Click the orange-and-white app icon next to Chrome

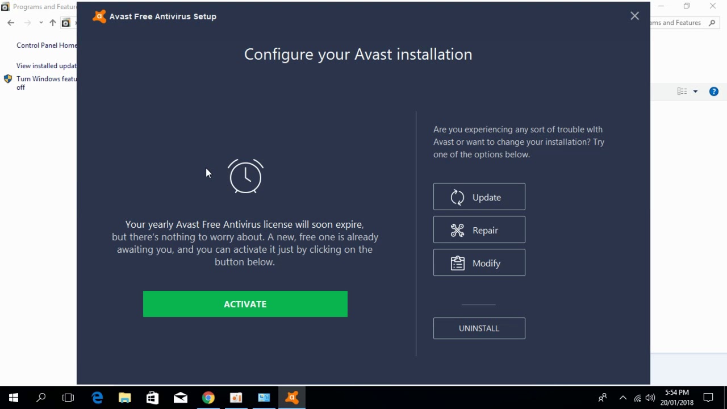click(236, 398)
